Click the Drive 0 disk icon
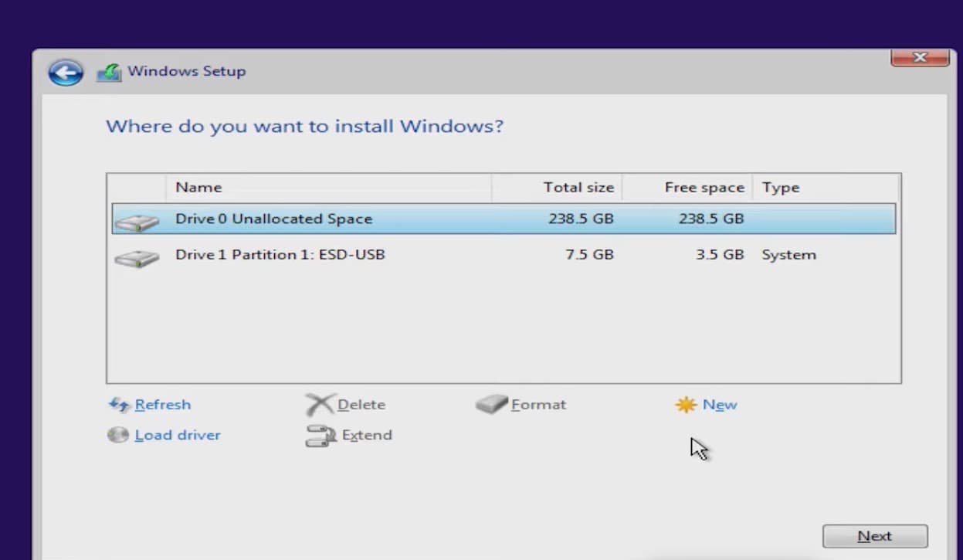Viewport: 963px width, 560px height. 137,222
